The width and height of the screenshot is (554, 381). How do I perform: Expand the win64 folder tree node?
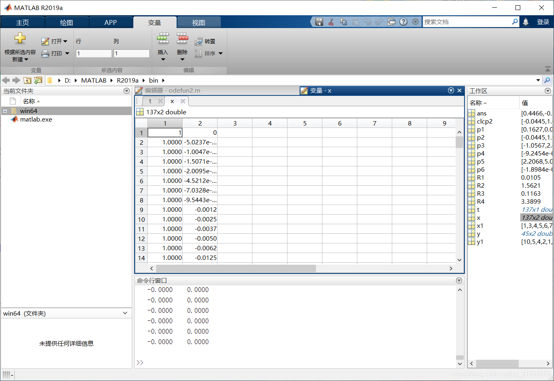(5, 111)
